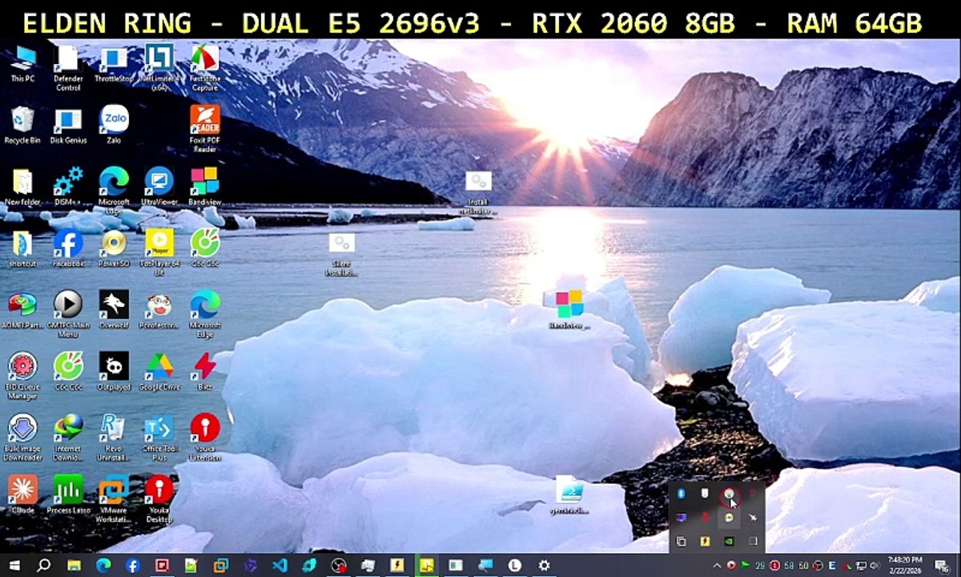Open the DISM++ gears shortcut
Viewport: 961px width, 577px height.
point(68,187)
